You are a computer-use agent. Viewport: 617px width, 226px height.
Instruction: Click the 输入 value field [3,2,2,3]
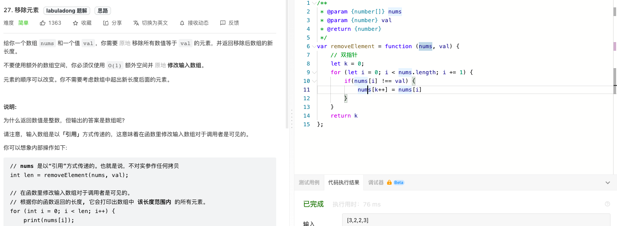(x=476, y=220)
